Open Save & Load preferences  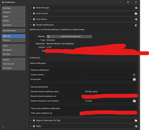13,64
